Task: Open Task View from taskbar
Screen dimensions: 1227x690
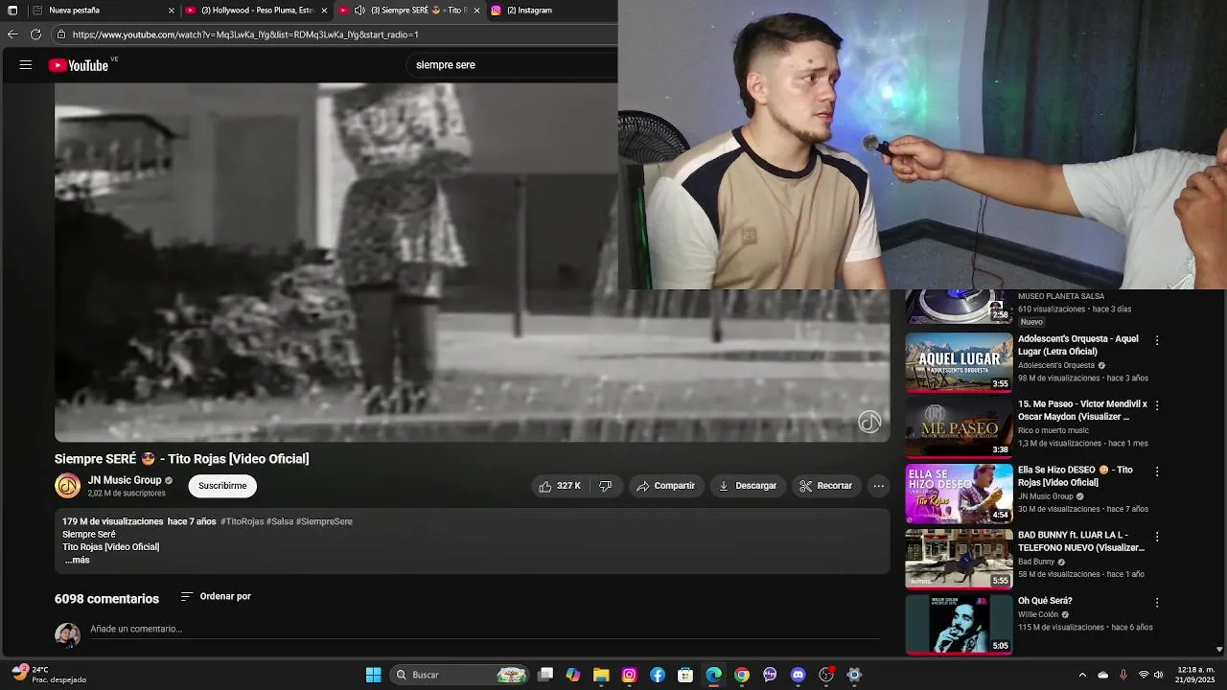Action: 545,675
